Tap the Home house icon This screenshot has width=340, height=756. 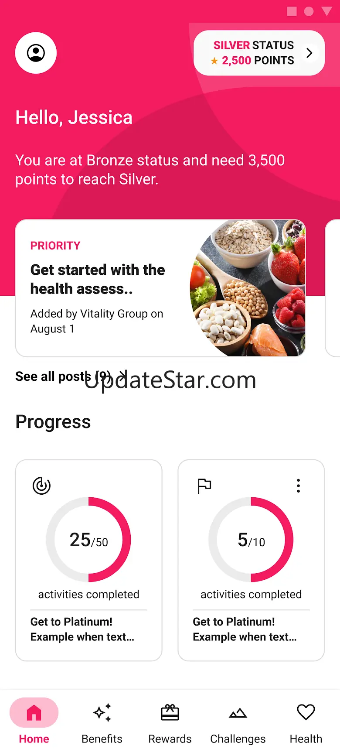(x=34, y=713)
